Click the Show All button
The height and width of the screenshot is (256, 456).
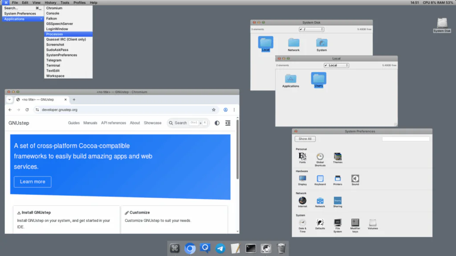pos(305,139)
